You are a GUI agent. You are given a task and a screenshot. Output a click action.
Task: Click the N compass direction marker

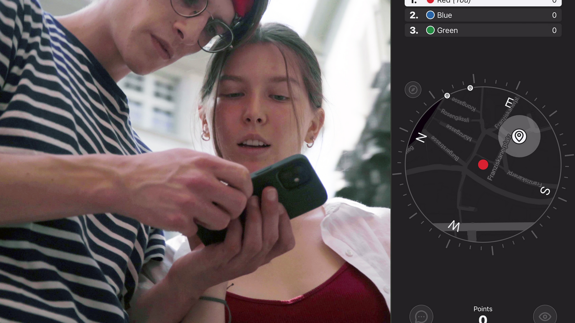421,138
